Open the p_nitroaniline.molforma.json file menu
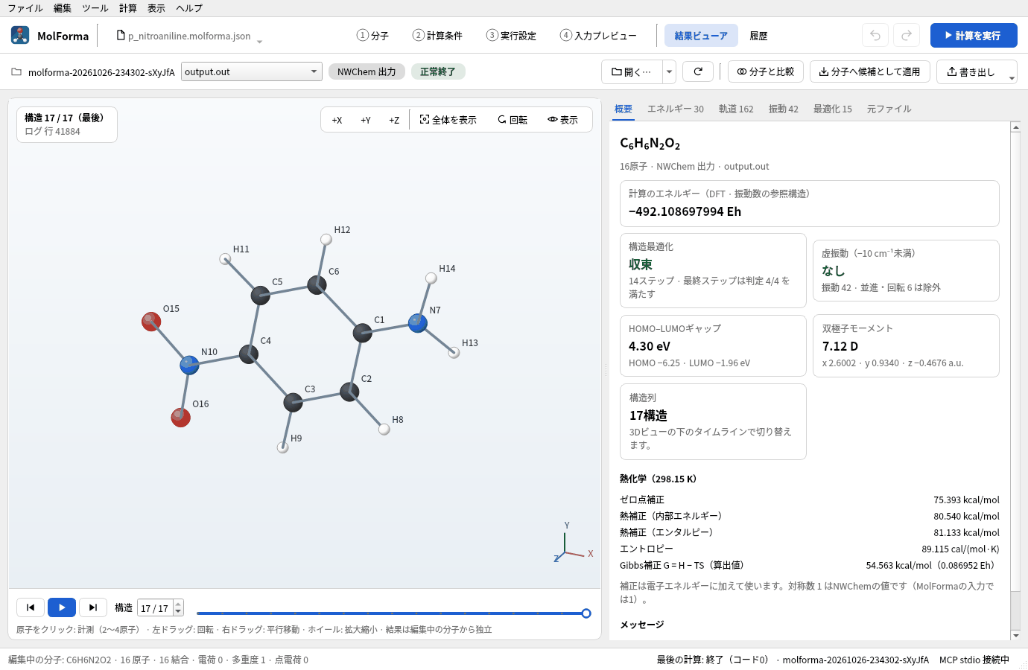The image size is (1028, 670). tap(189, 36)
